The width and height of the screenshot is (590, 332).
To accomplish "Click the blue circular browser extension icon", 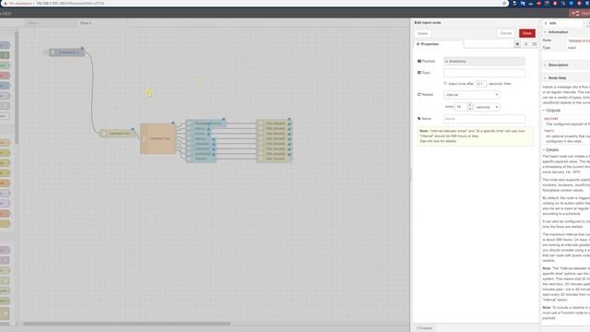I will (572, 3).
